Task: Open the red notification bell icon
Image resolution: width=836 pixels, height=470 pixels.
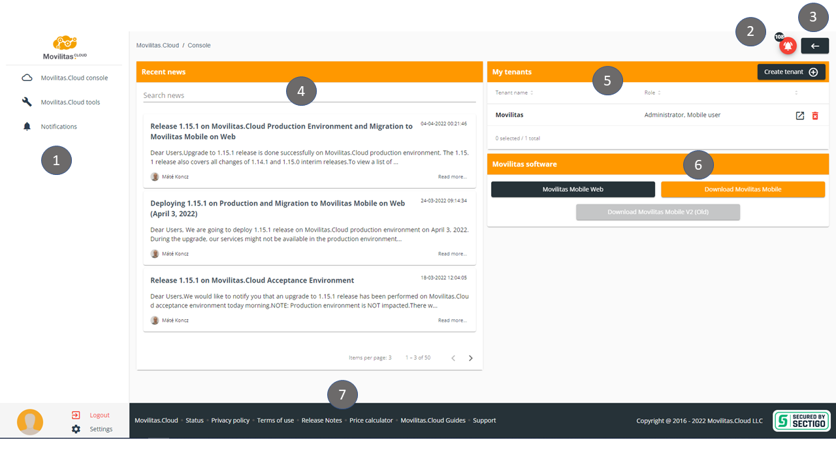Action: click(788, 46)
